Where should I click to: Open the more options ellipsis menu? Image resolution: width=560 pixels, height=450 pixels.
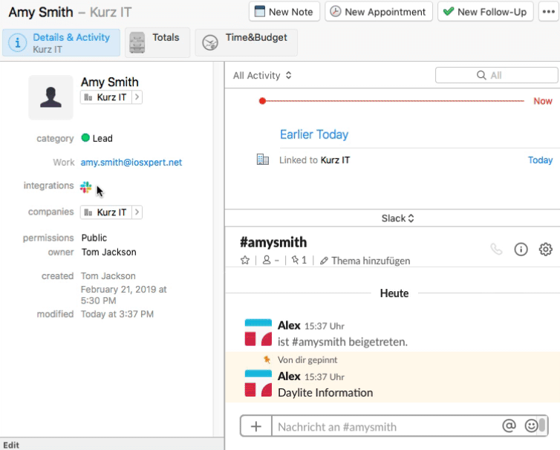[549, 12]
